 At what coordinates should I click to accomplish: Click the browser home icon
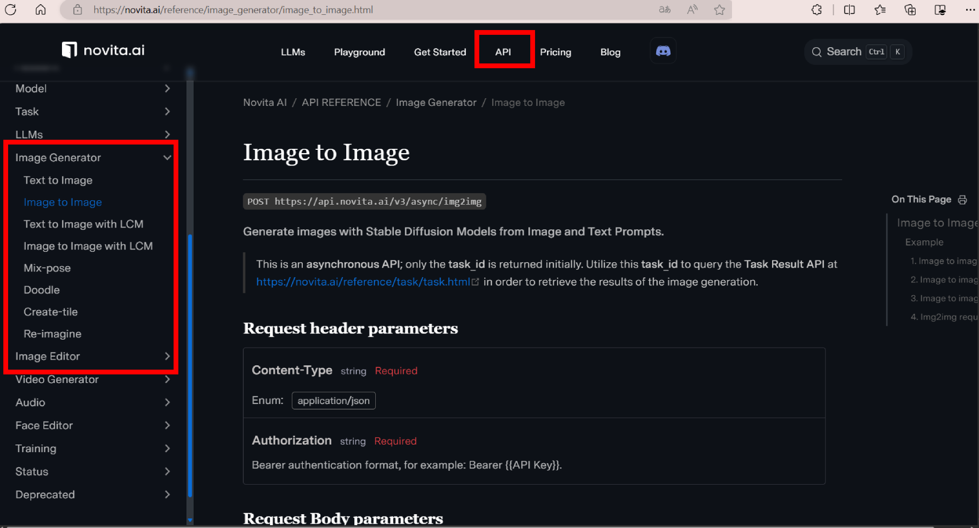click(41, 10)
